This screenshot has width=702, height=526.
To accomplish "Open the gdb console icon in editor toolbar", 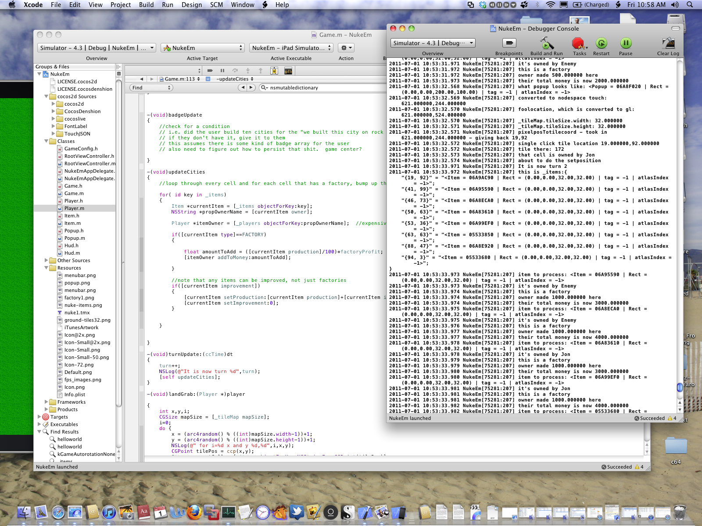I will pyautogui.click(x=288, y=71).
